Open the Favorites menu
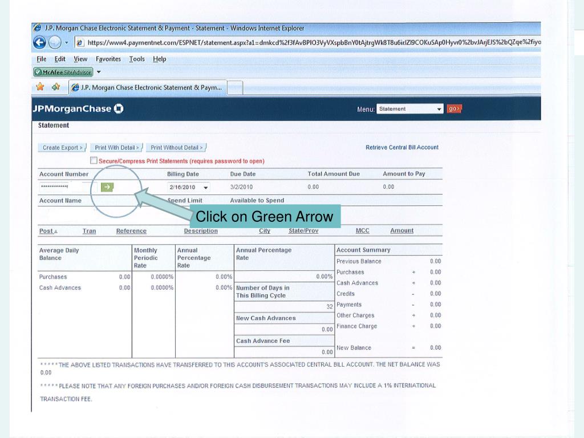Viewport: 584px width, 438px height. [x=108, y=59]
